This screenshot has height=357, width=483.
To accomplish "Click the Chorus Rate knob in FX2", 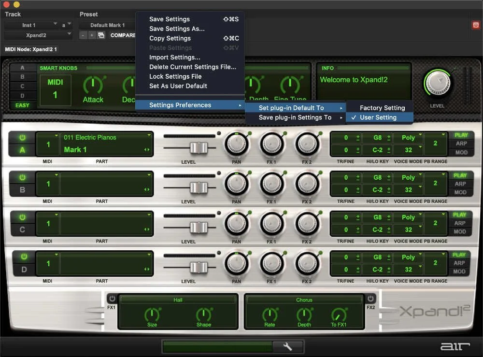I will point(270,314).
